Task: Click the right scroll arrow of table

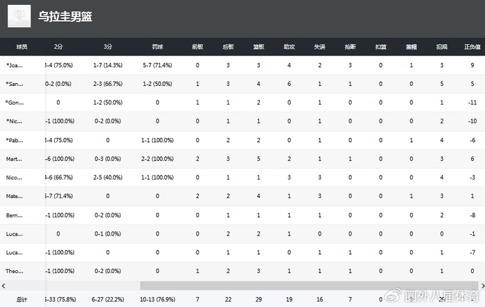Action: pos(482,286)
